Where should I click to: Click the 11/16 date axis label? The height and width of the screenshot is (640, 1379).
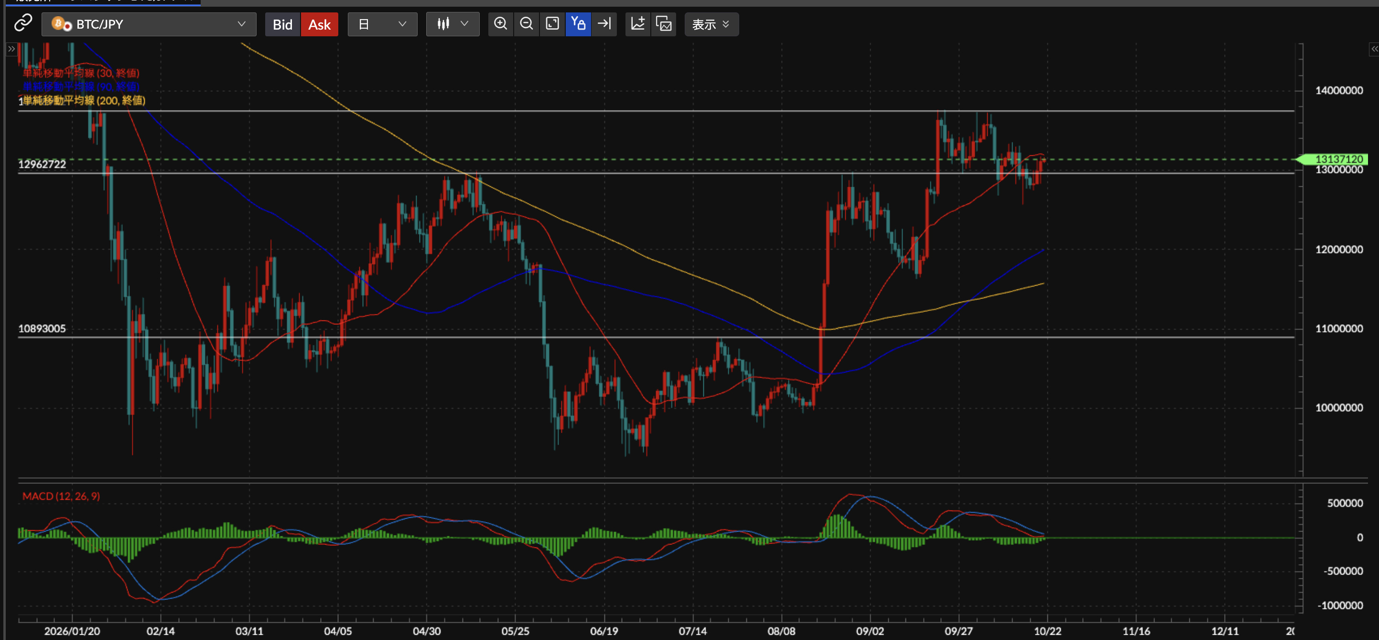pyautogui.click(x=1136, y=631)
